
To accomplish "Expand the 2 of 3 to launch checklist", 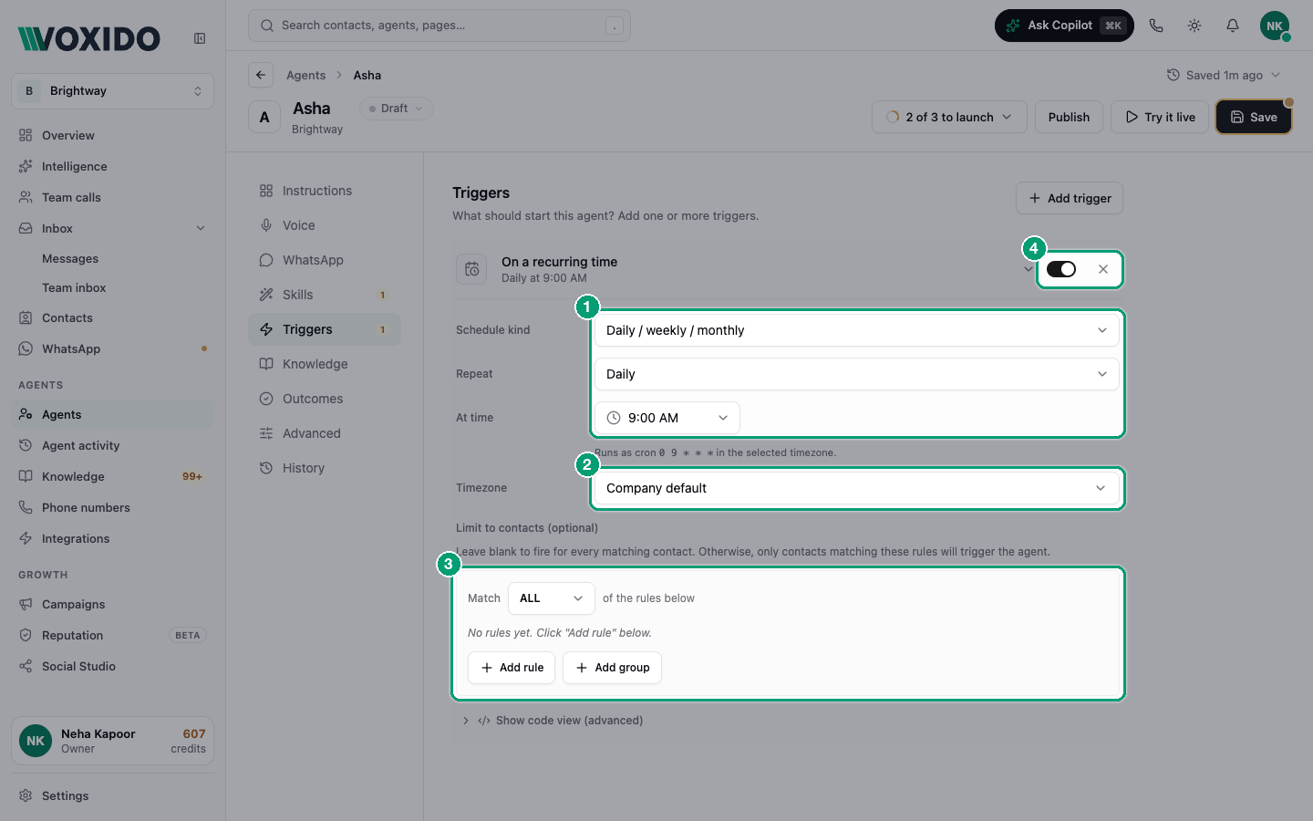I will [949, 117].
